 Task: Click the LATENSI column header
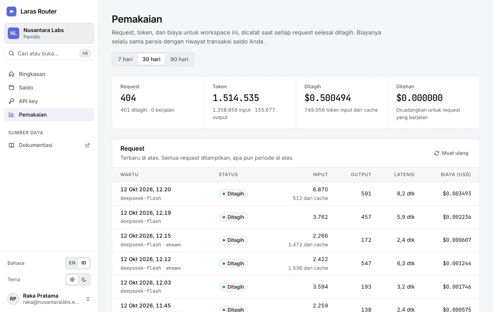405,174
